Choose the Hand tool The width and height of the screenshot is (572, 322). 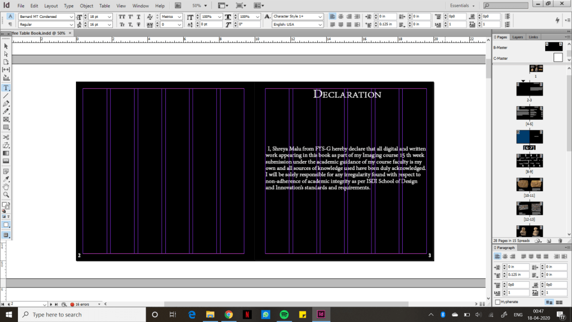click(x=6, y=187)
